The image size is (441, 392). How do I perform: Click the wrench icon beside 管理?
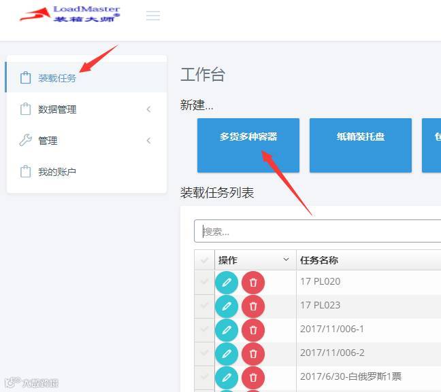coord(26,140)
